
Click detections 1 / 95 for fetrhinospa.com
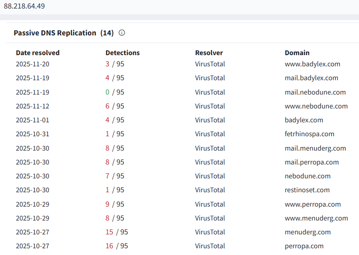(115, 134)
